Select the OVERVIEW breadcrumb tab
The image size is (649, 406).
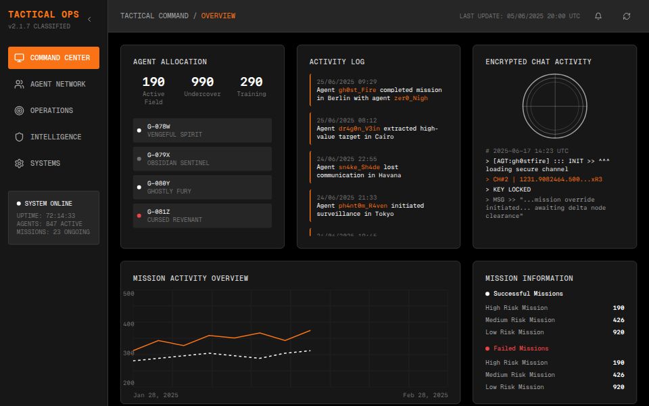[x=218, y=15]
